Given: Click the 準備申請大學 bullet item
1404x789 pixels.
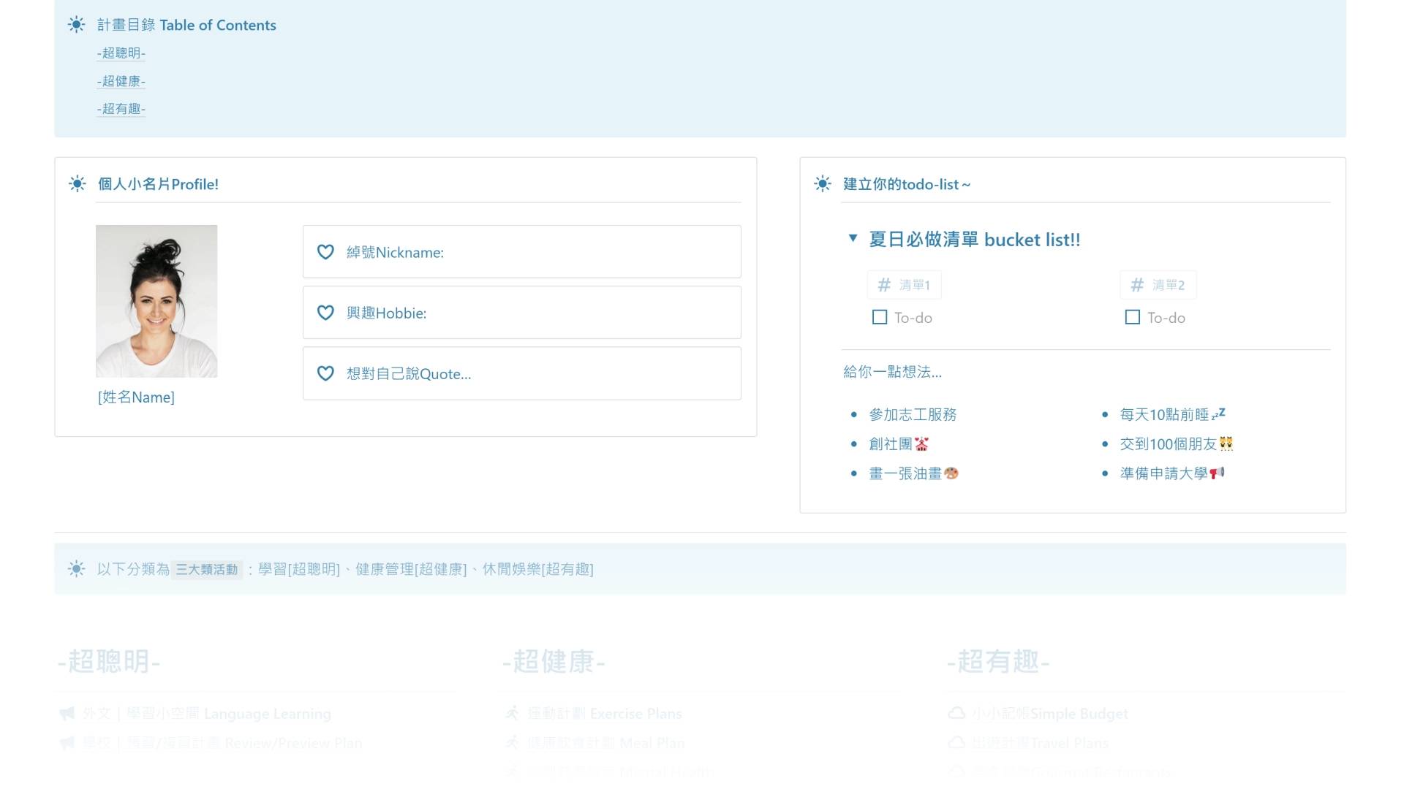Looking at the screenshot, I should (1172, 473).
